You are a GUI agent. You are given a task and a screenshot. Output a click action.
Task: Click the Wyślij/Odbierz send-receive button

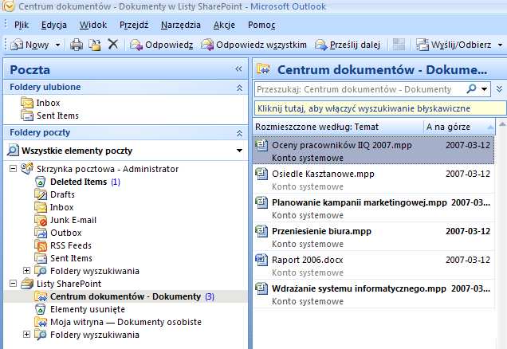454,45
